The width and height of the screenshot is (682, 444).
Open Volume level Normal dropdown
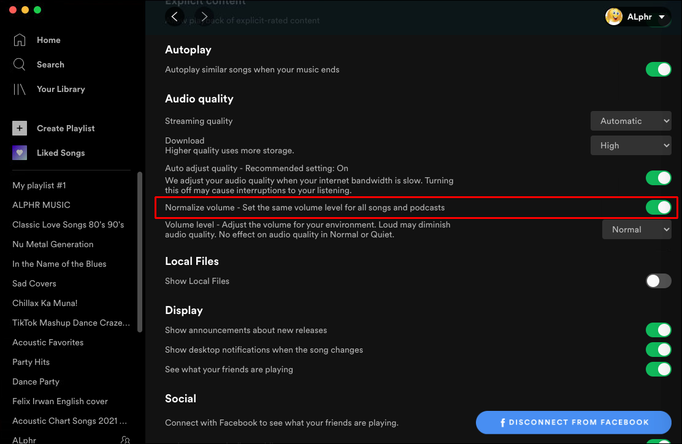pyautogui.click(x=637, y=229)
